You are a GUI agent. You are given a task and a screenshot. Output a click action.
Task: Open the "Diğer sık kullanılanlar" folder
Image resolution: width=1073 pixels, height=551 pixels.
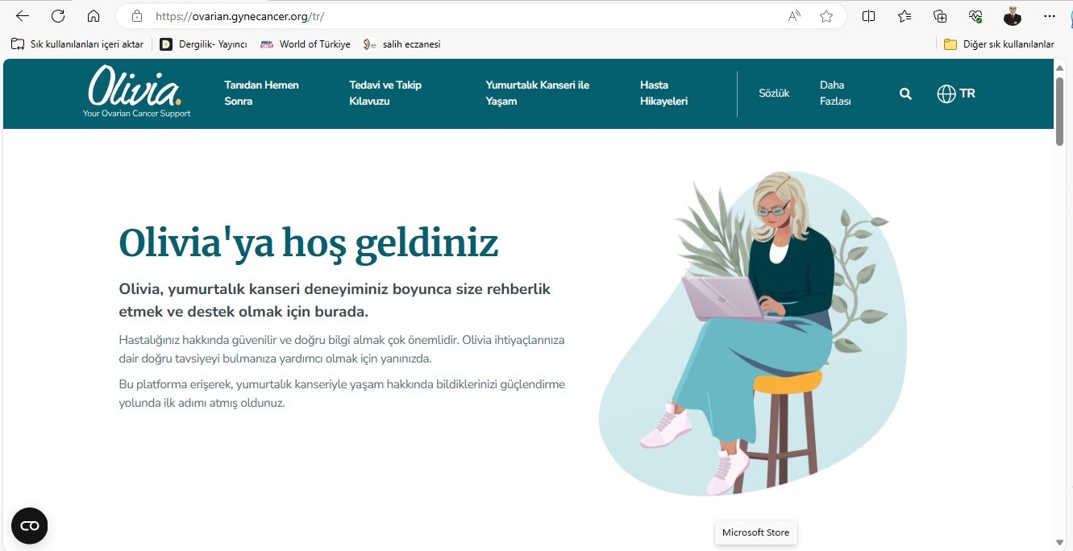(x=999, y=44)
